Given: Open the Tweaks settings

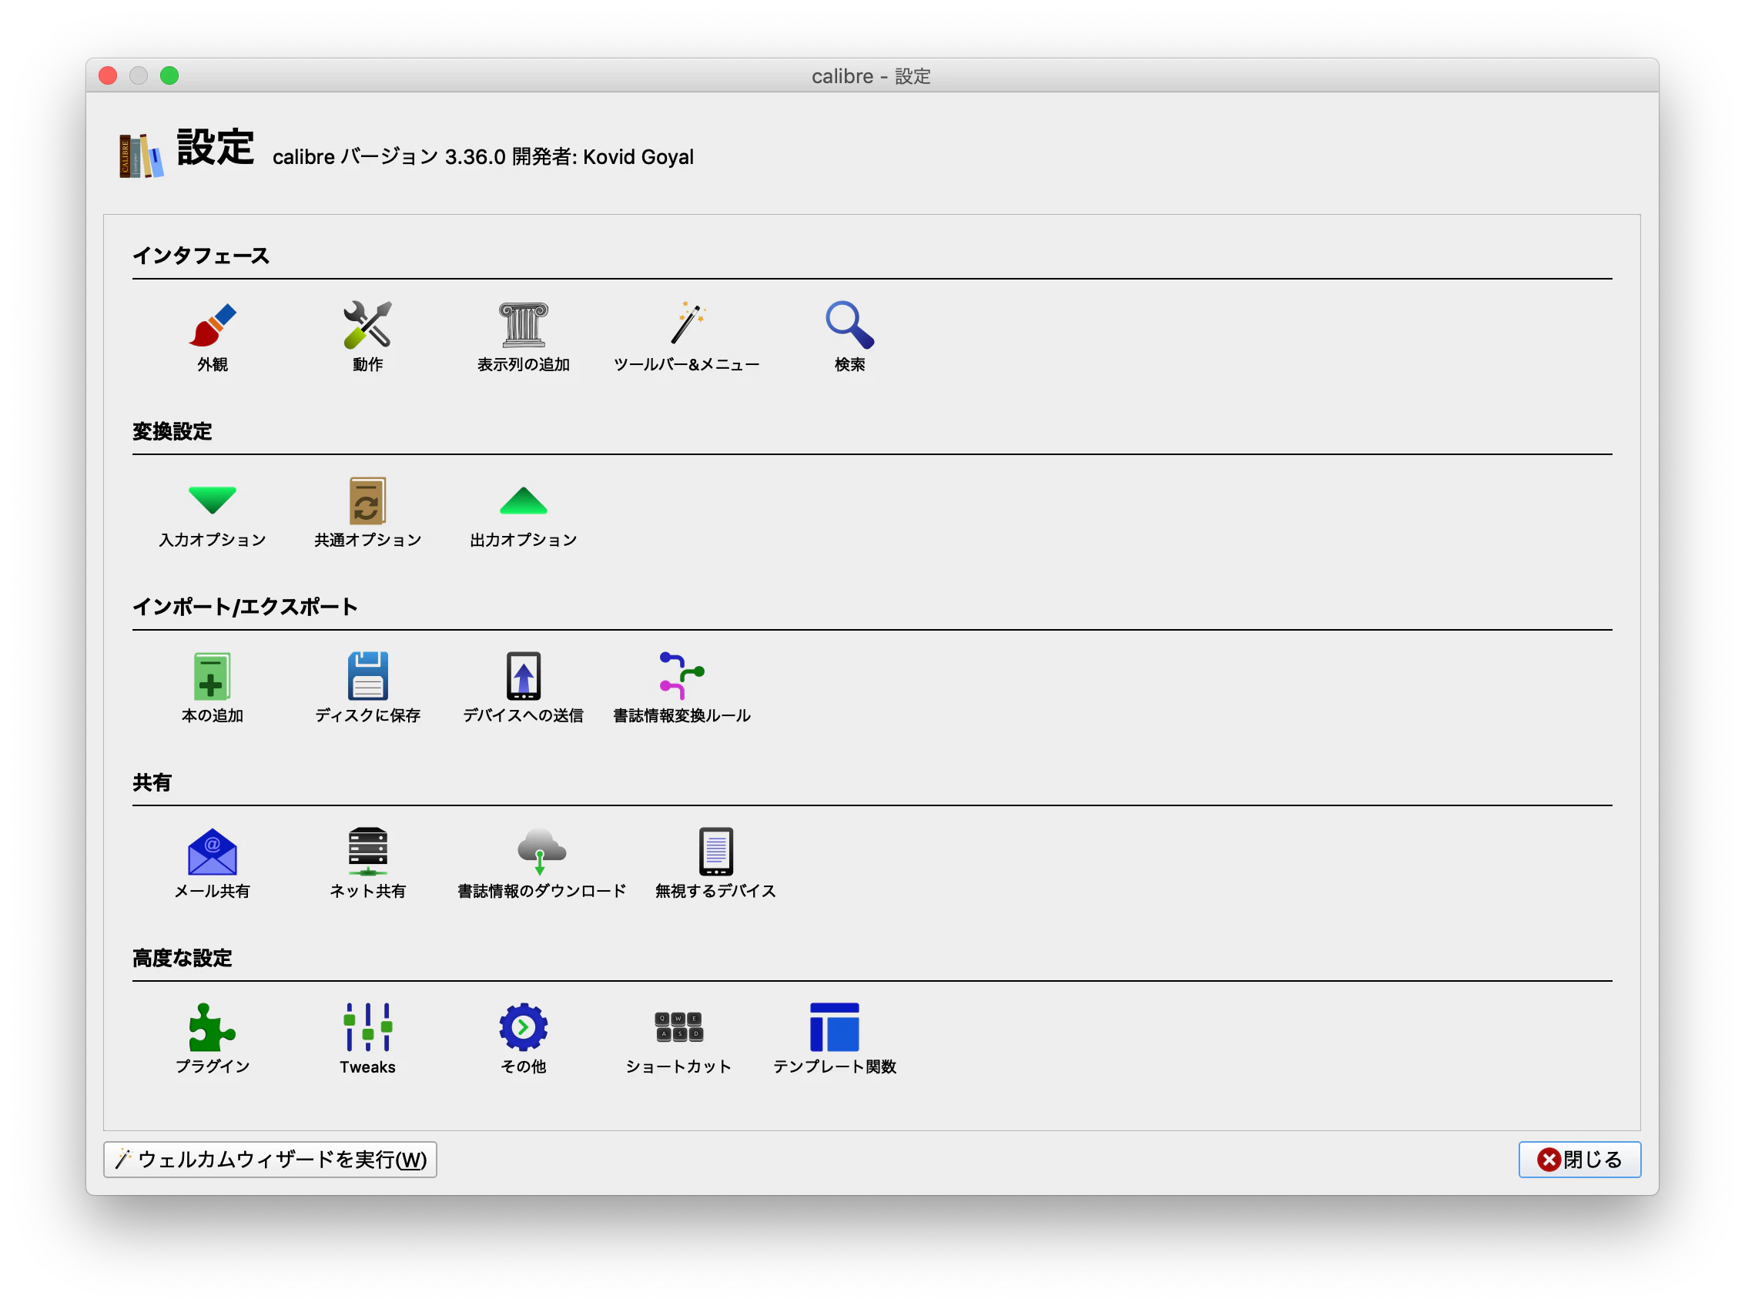Looking at the screenshot, I should click(367, 1039).
